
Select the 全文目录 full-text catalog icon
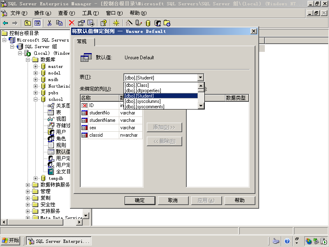click(x=51, y=172)
